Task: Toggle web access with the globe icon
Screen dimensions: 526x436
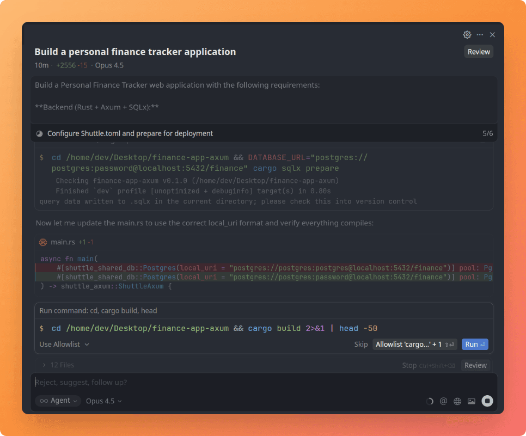Action: (457, 401)
